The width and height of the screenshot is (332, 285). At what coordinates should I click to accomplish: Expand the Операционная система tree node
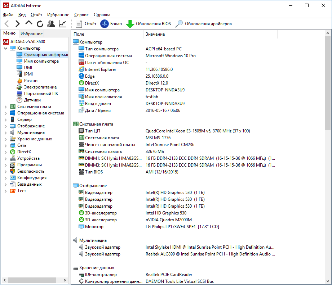pos(5,113)
